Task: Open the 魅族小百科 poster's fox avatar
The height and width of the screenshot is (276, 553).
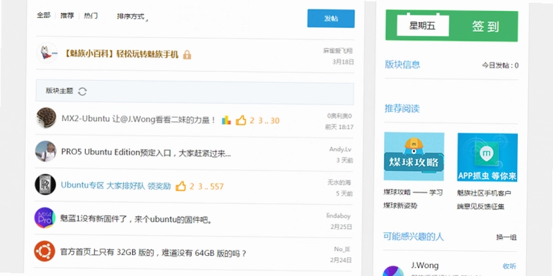Action: click(x=47, y=53)
